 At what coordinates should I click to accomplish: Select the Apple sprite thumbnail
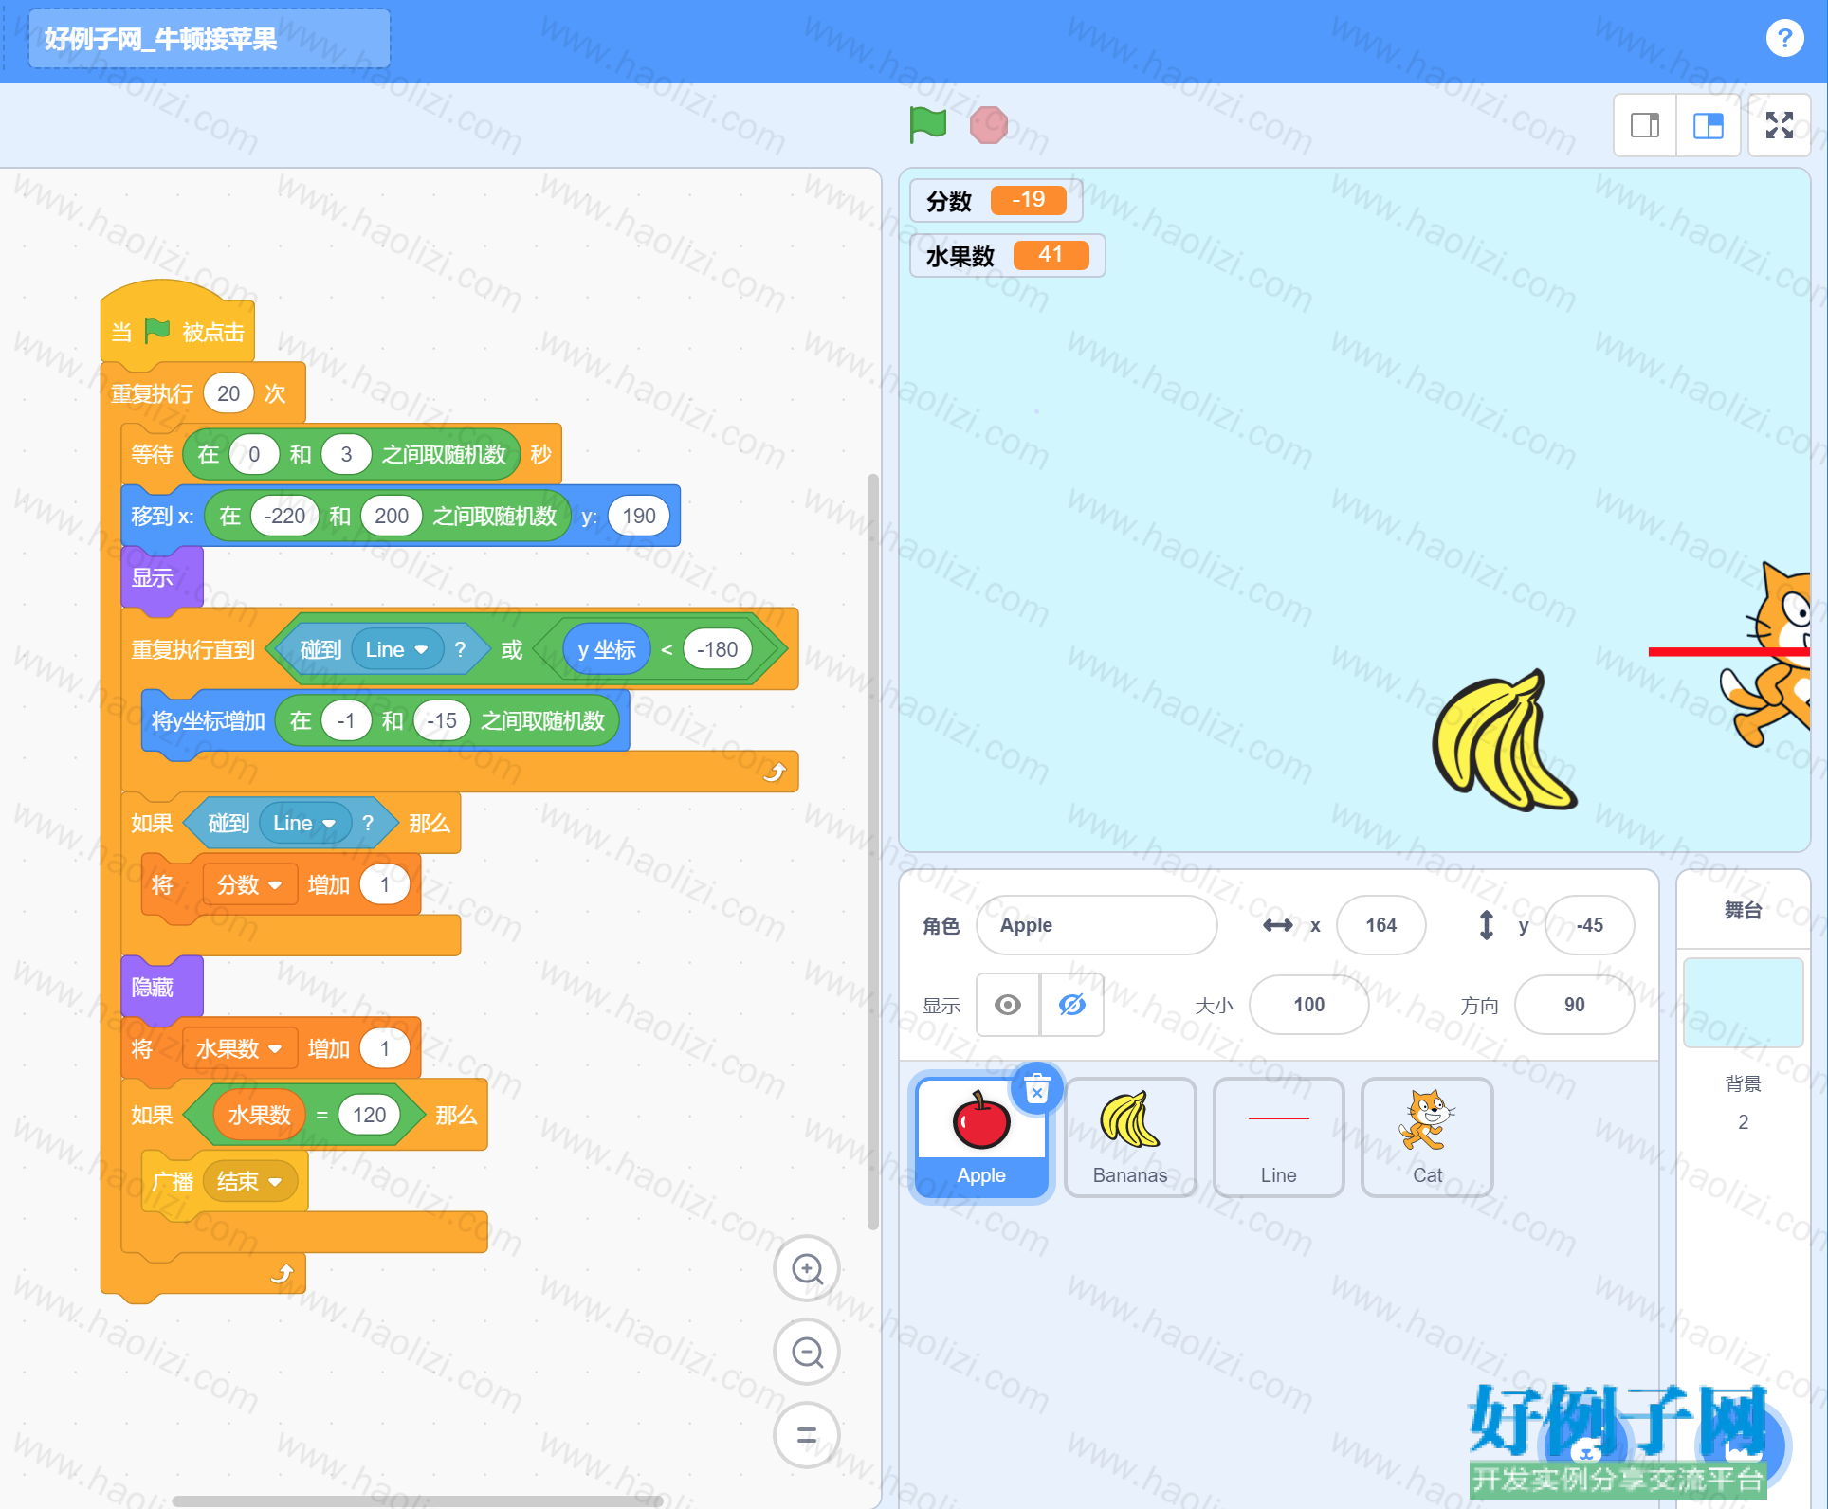tap(981, 1136)
